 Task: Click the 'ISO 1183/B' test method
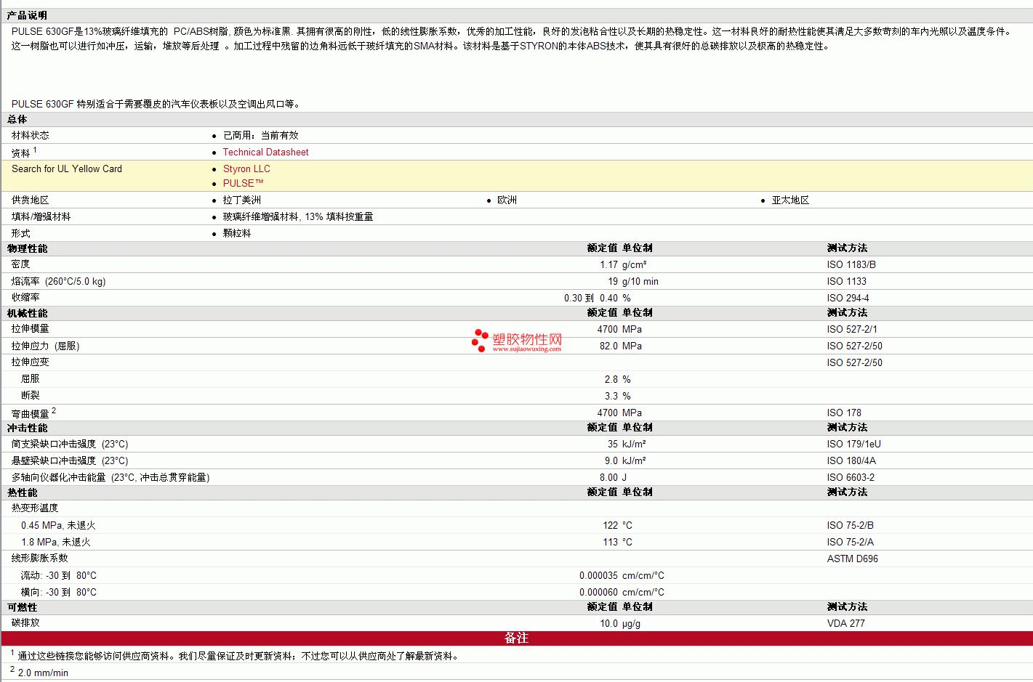coord(851,265)
